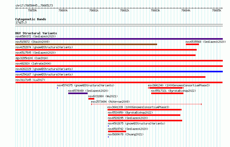The height and width of the screenshot is (147, 230).
Task: Click the 78665k ruler tick label
Action: pos(217,10)
